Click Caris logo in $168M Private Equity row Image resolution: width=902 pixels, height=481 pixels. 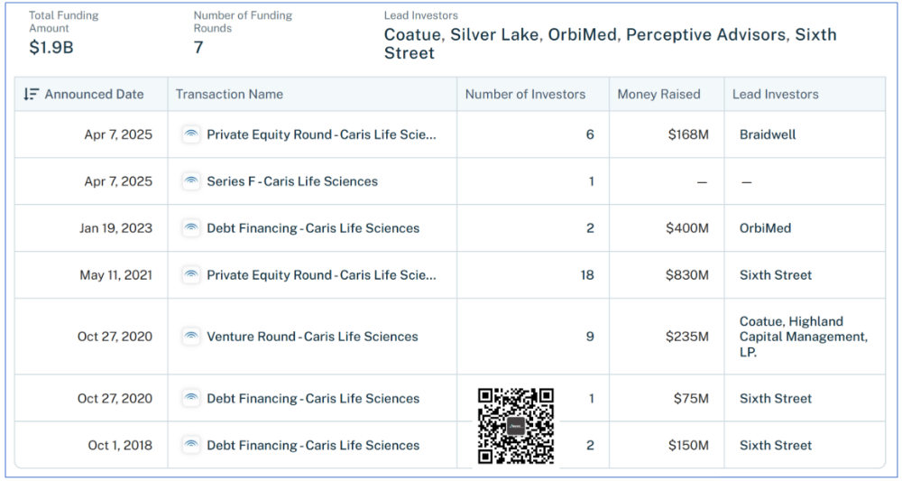point(190,134)
